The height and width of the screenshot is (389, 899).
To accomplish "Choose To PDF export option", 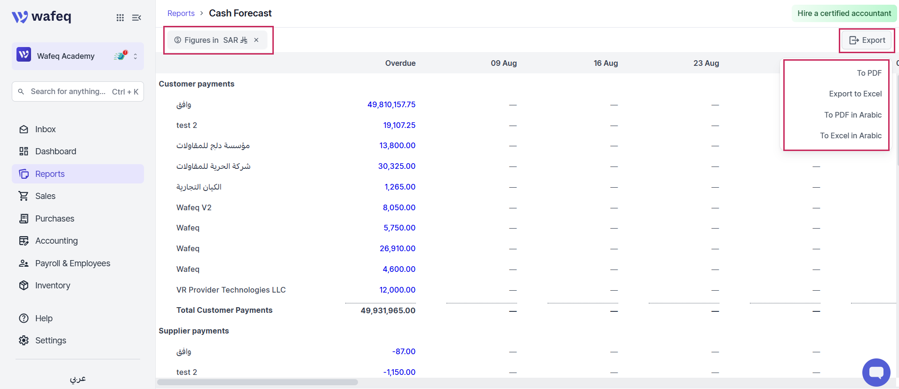I will (x=869, y=73).
